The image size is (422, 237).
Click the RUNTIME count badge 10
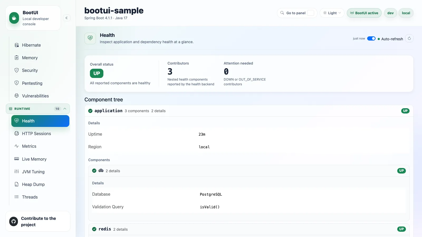click(57, 109)
